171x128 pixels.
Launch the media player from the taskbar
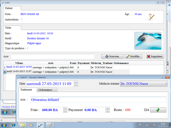pyautogui.click(x=31, y=125)
